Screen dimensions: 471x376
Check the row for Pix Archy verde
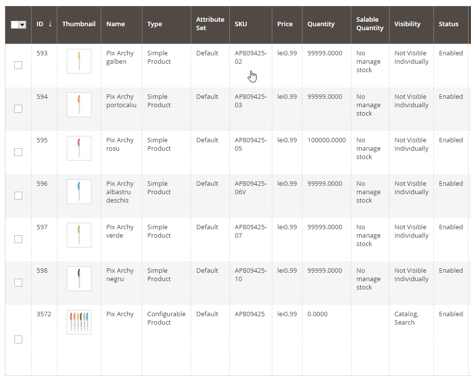pos(18,239)
